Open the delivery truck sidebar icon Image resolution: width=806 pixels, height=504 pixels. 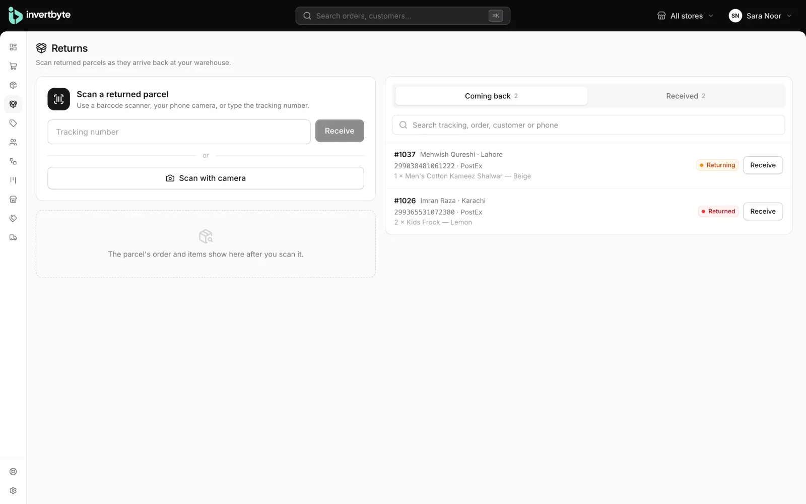[13, 237]
